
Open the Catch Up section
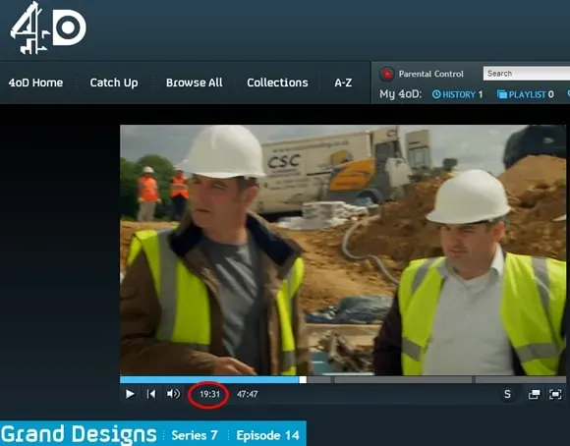[114, 83]
